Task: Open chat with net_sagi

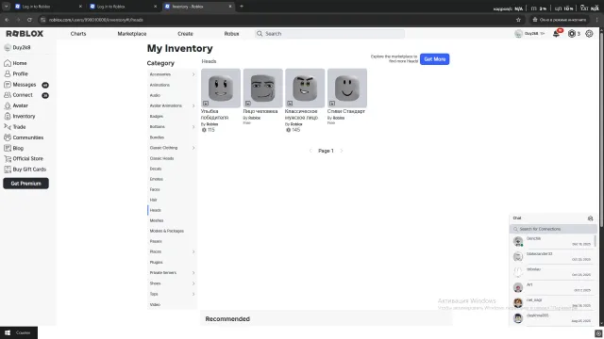Action: click(552, 303)
